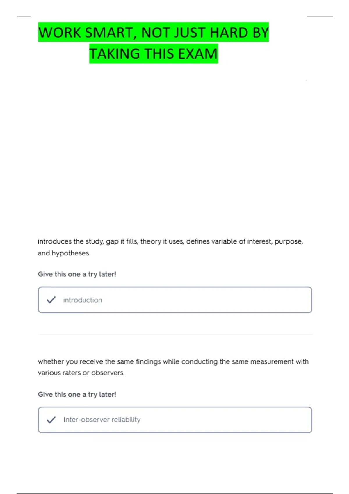Click the thin divider between the two questions
Viewport: 349px width, 494px height.
tap(175, 334)
